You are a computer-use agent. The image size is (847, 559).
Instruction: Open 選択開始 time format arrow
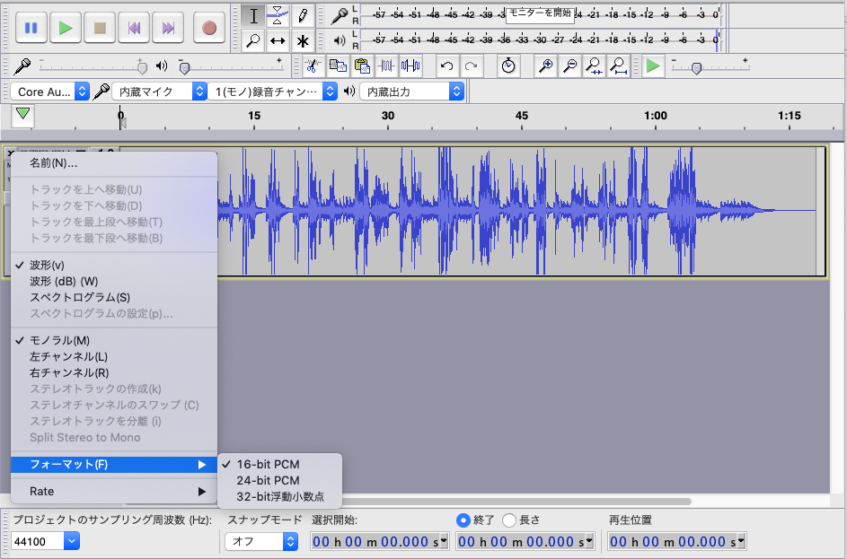pos(444,541)
